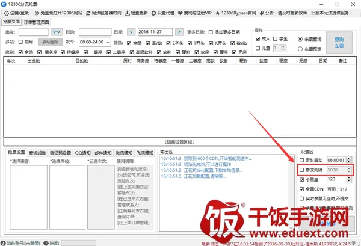Click the swap stations arrow button
The height and width of the screenshot is (246, 361).
pos(57,32)
